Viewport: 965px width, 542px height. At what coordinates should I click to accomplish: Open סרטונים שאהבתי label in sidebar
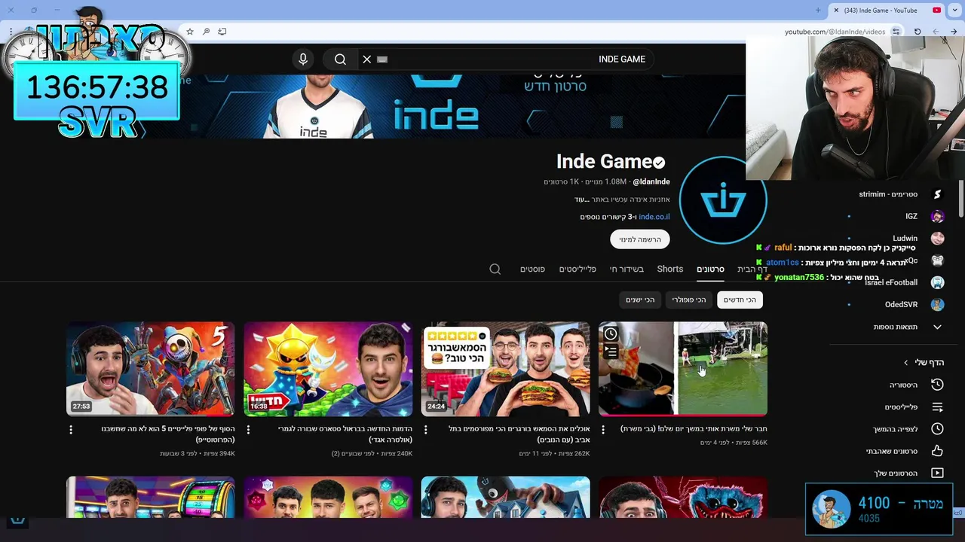tap(892, 451)
